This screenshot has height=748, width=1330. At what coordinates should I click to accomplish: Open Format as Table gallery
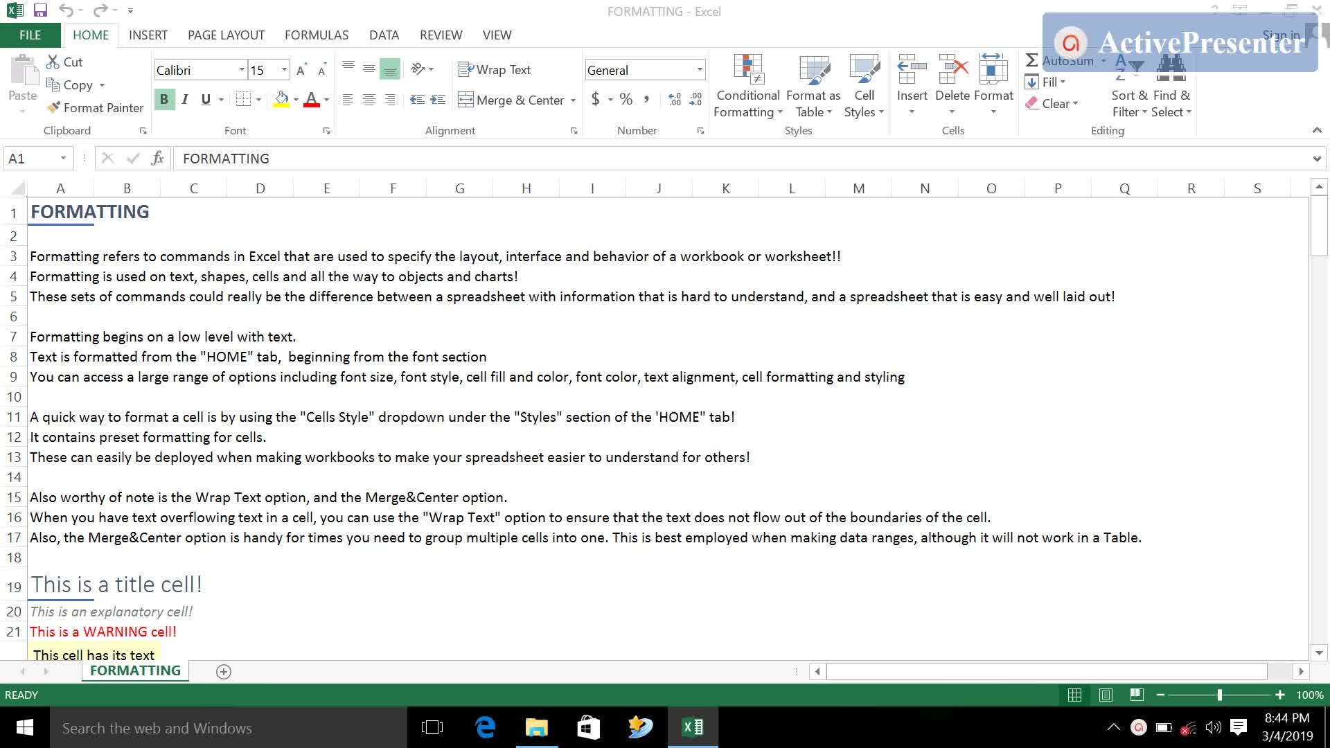click(x=813, y=86)
